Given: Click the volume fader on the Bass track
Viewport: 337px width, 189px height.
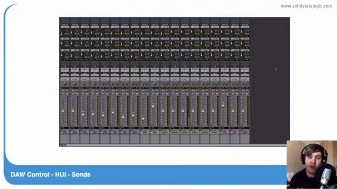Looking at the screenshot, I should point(153,106).
